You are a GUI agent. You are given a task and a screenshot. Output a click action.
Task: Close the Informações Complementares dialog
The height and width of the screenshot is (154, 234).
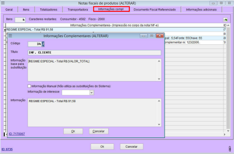click(160, 36)
